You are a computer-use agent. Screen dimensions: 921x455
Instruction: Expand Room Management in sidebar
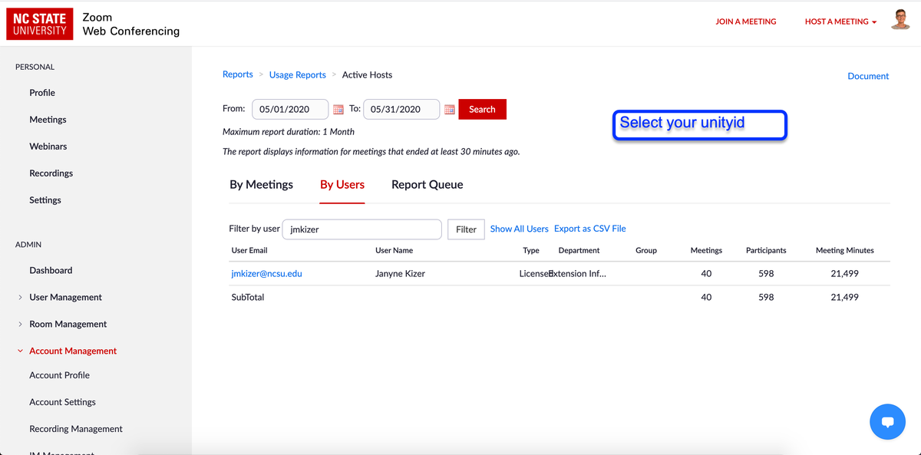pyautogui.click(x=68, y=324)
